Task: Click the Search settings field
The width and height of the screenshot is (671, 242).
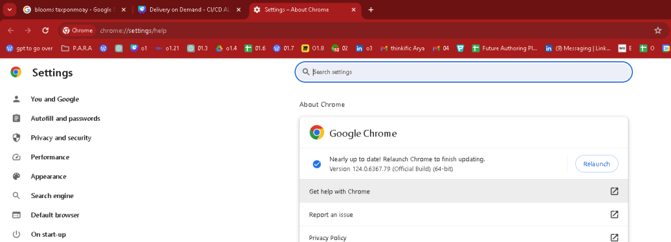Action: pyautogui.click(x=464, y=72)
